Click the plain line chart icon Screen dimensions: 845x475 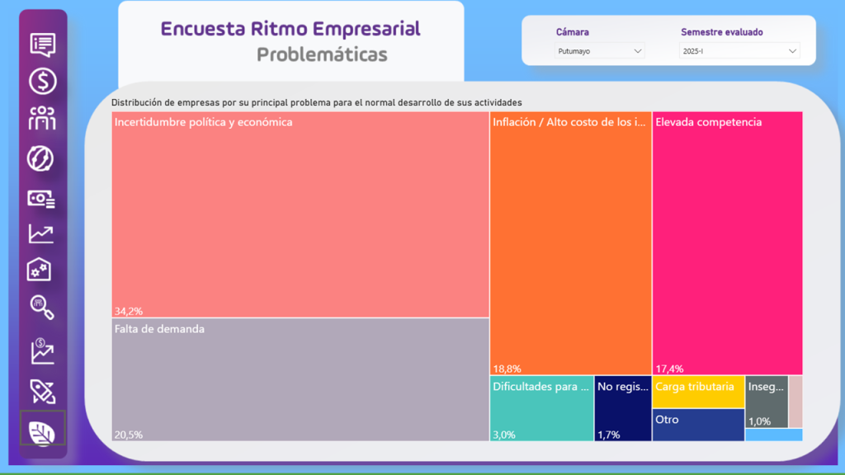pos(41,234)
